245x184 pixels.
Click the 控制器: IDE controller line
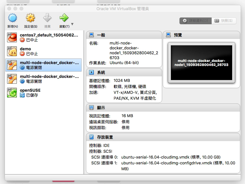click(99, 145)
